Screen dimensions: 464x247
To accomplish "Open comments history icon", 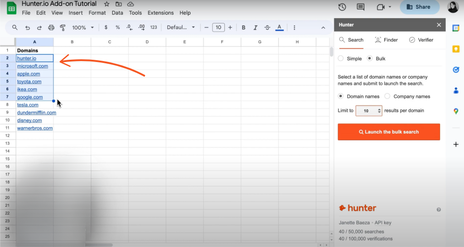I will point(360,7).
